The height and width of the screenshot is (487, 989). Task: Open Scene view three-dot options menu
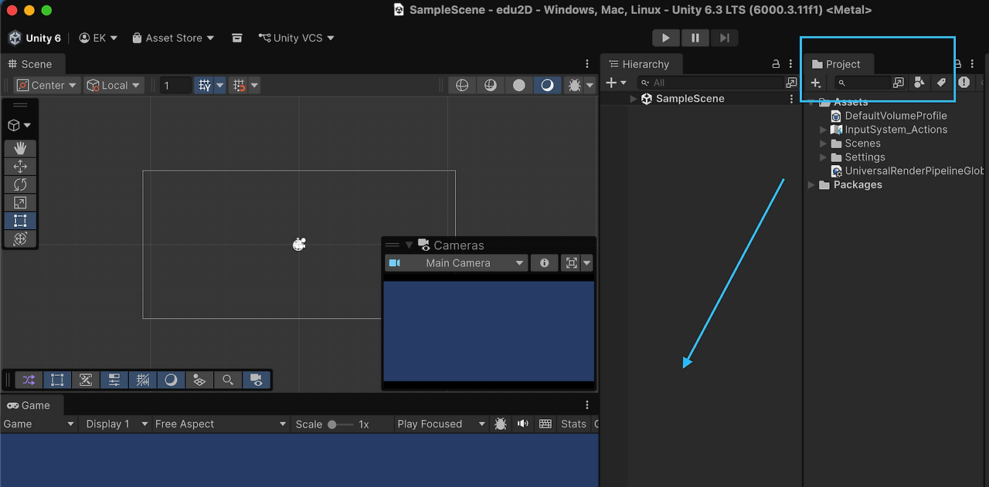pyautogui.click(x=587, y=64)
